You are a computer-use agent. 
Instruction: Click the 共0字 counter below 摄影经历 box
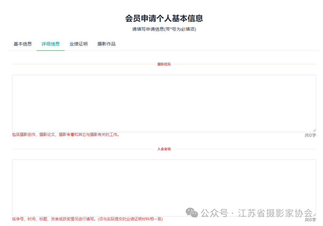[x=310, y=135]
